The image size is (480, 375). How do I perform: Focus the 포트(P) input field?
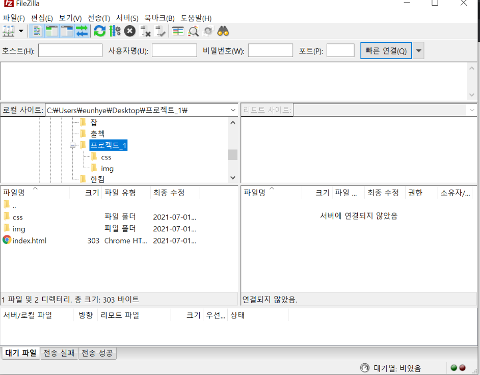340,50
